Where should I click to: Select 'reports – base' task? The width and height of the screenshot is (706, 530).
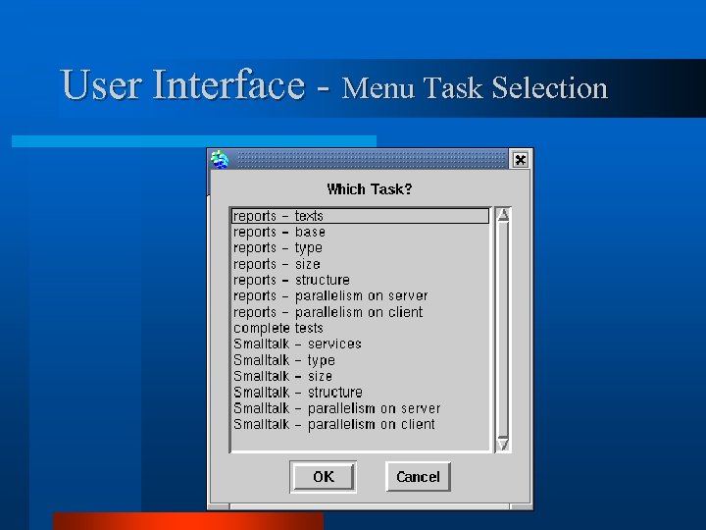click(x=360, y=232)
